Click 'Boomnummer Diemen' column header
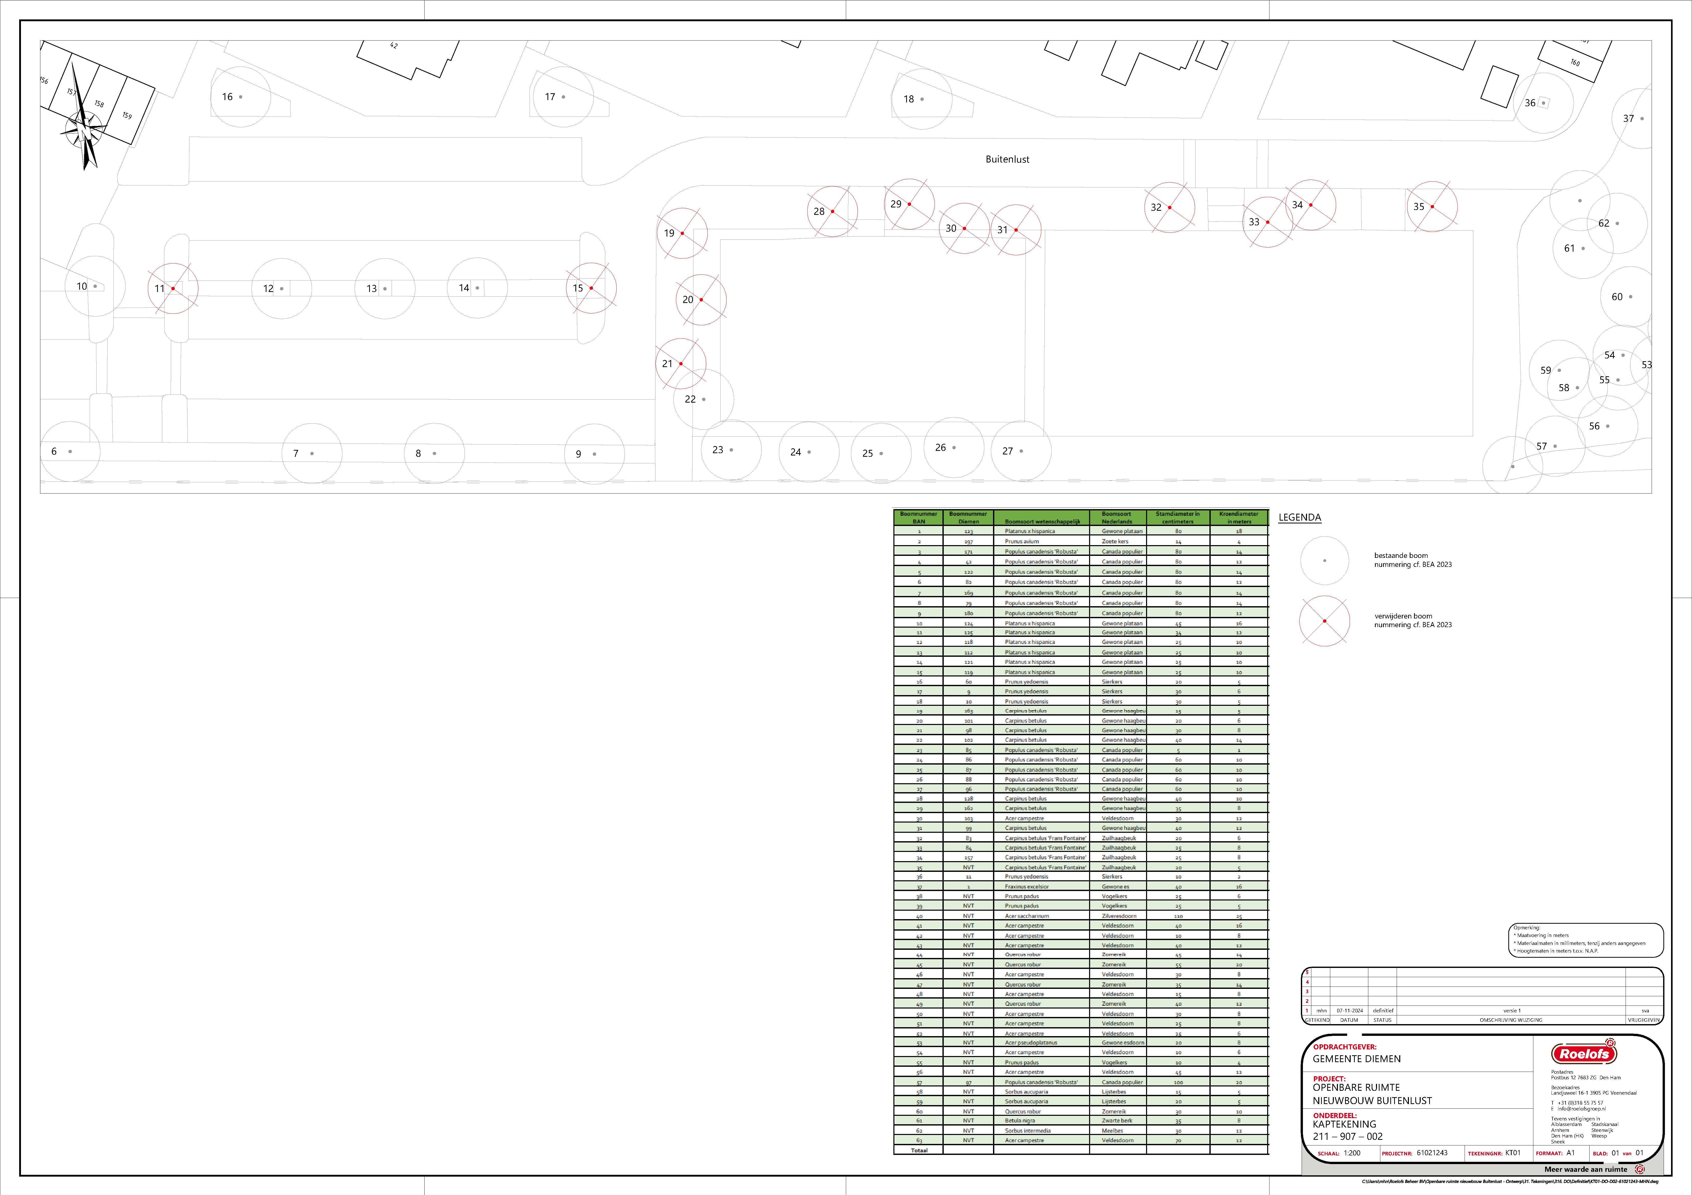The height and width of the screenshot is (1195, 1692). point(968,518)
